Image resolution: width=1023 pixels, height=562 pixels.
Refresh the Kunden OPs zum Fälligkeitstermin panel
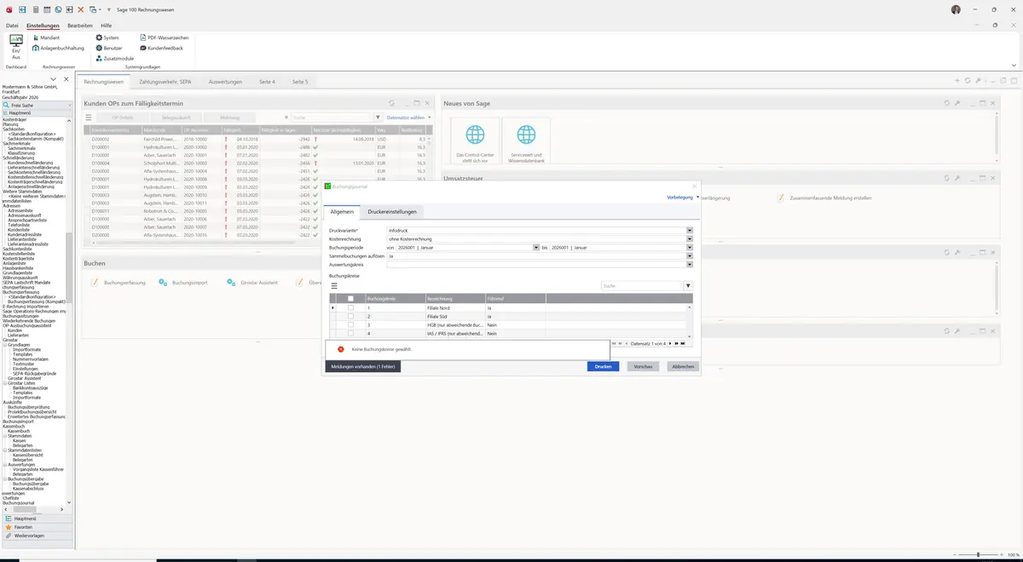pyautogui.click(x=392, y=103)
